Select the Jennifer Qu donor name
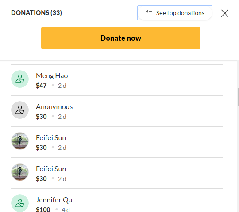The width and height of the screenshot is (239, 212). [54, 200]
